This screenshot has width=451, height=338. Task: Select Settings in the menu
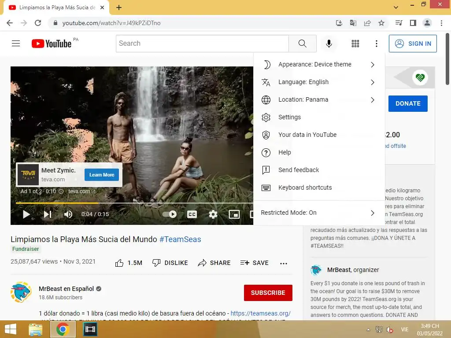(319, 117)
